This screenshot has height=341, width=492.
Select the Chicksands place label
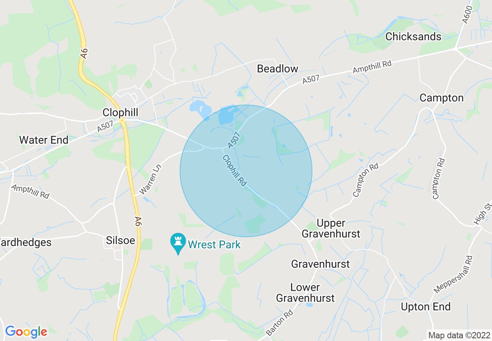click(413, 36)
